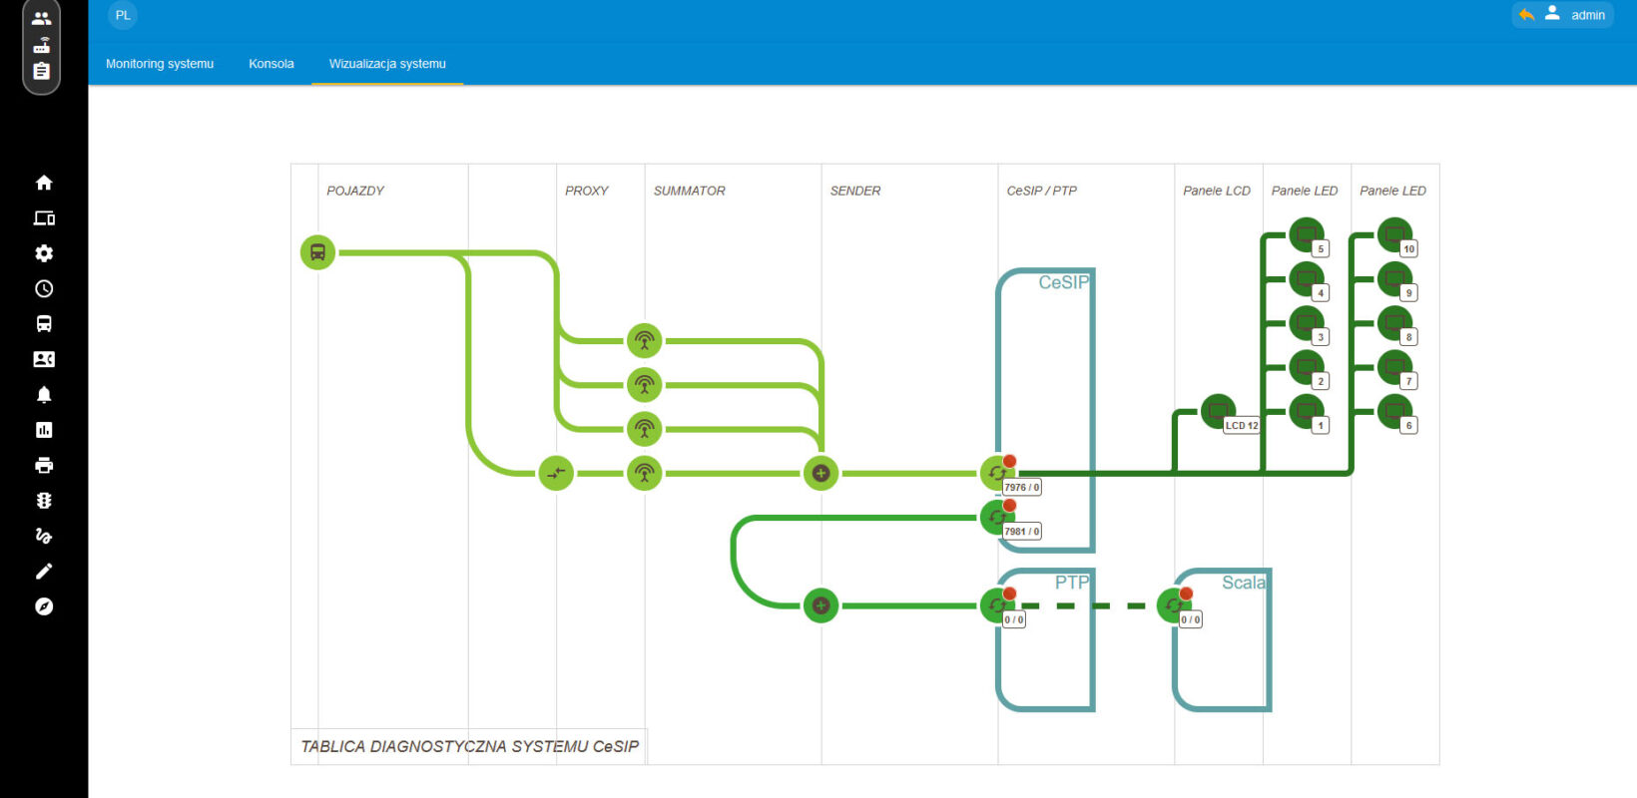The width and height of the screenshot is (1637, 798).
Task: Click LED panel node number 10
Action: [x=1394, y=235]
